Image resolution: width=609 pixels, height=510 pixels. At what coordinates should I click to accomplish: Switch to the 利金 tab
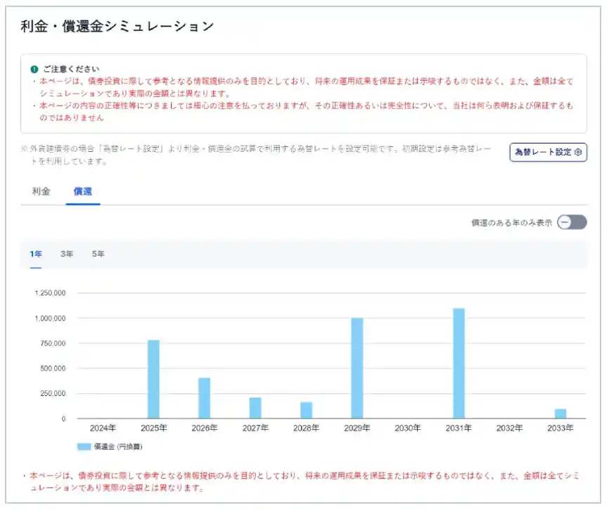(x=41, y=191)
